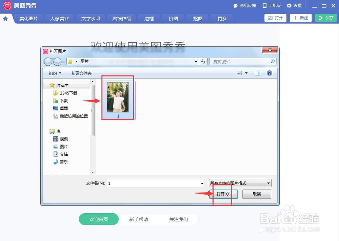Switch to the 拼图 collage tab
The height and width of the screenshot is (241, 339).
pyautogui.click(x=173, y=19)
